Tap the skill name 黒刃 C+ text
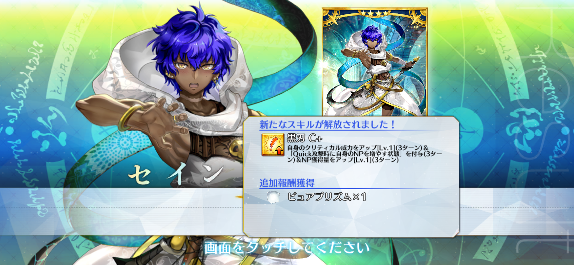The height and width of the screenshot is (265, 574). [305, 138]
